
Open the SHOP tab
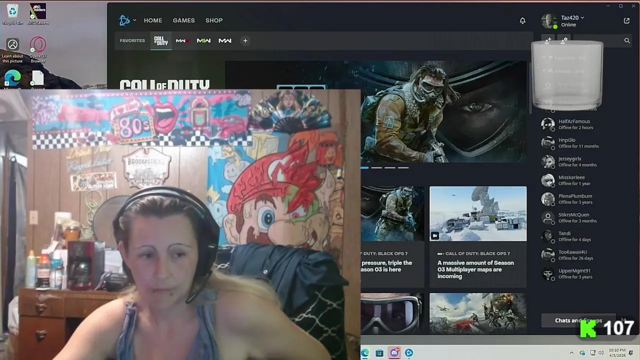click(x=214, y=20)
